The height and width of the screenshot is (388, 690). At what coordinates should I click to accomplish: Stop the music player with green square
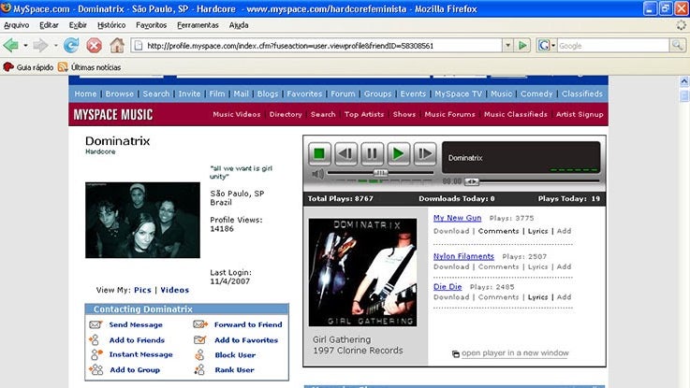[319, 153]
